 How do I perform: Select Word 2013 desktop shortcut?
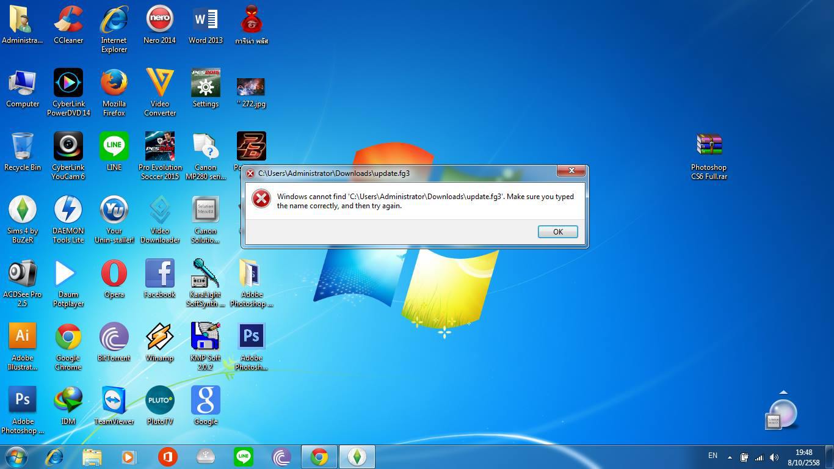(x=206, y=25)
